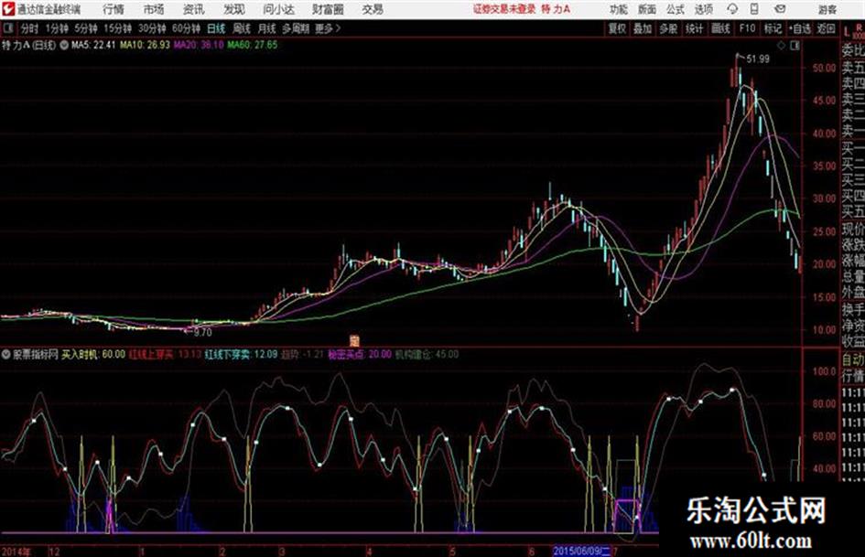Switch to 分时 period tab
Image resolution: width=865 pixels, height=557 pixels.
pyautogui.click(x=30, y=28)
